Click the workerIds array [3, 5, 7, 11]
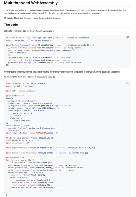 tap(31, 141)
